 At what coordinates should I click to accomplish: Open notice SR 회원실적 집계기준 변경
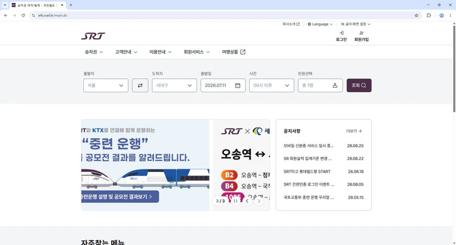307,159
